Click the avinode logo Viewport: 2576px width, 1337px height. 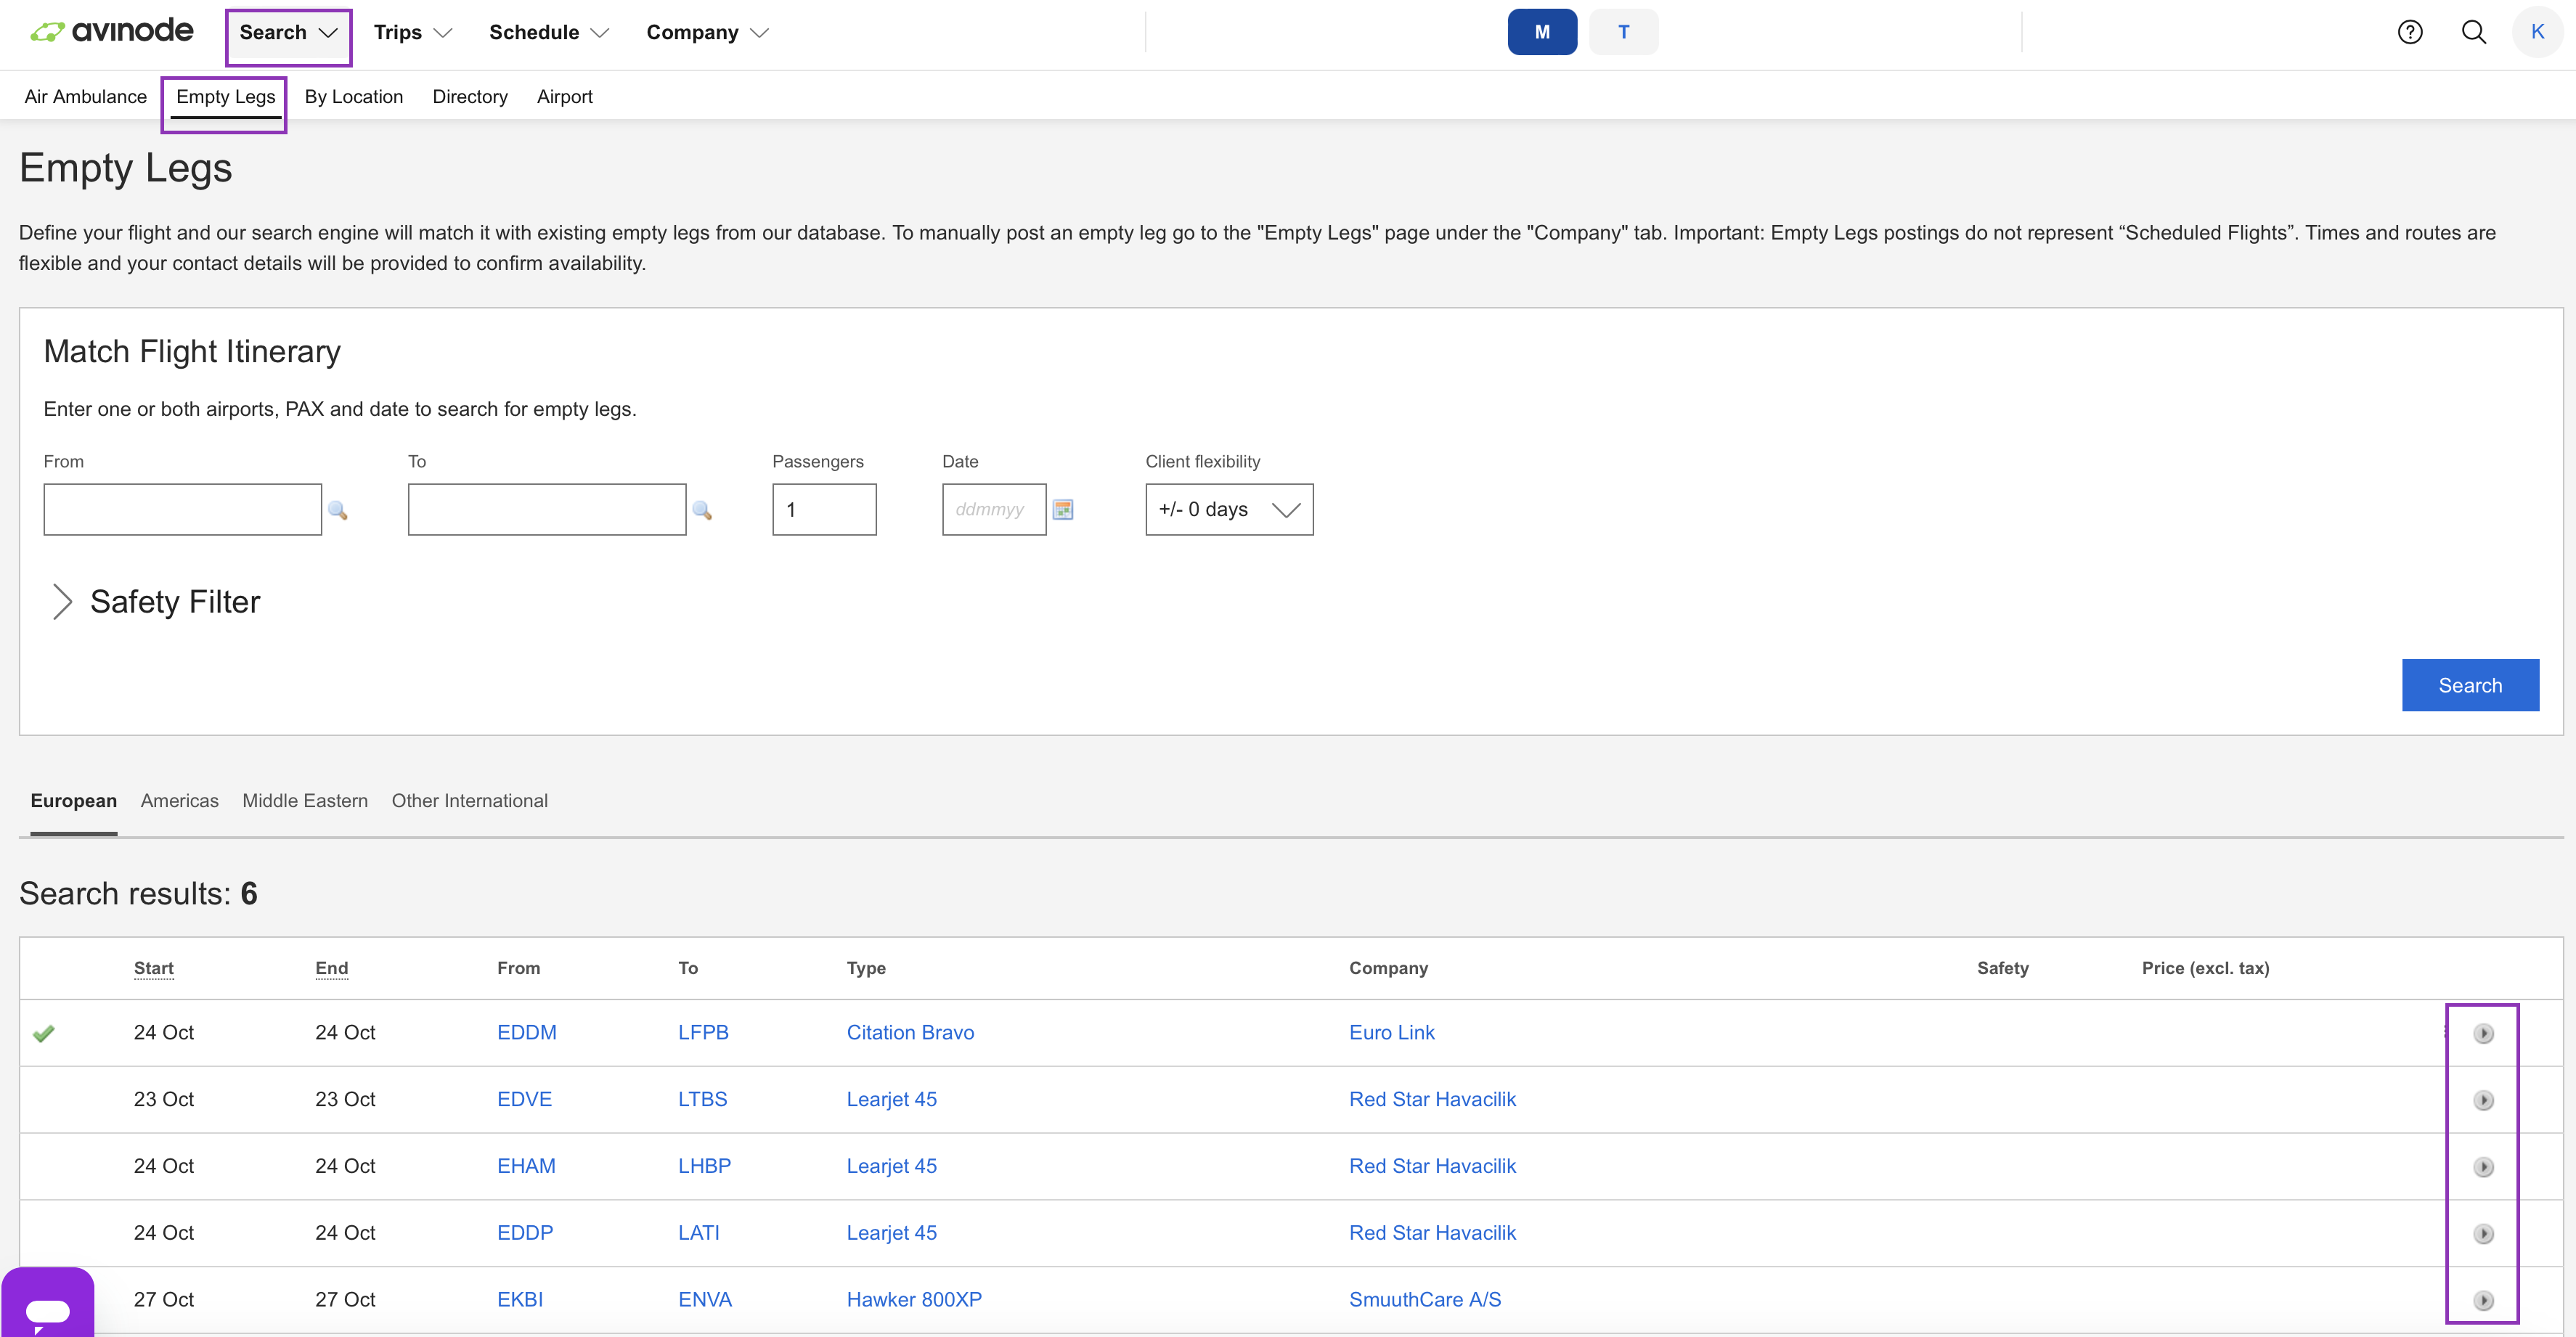(112, 31)
